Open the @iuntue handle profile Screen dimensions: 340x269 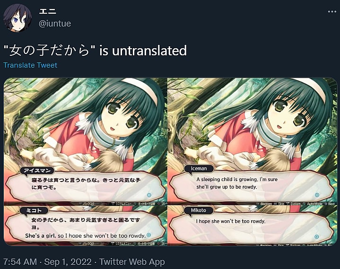55,24
